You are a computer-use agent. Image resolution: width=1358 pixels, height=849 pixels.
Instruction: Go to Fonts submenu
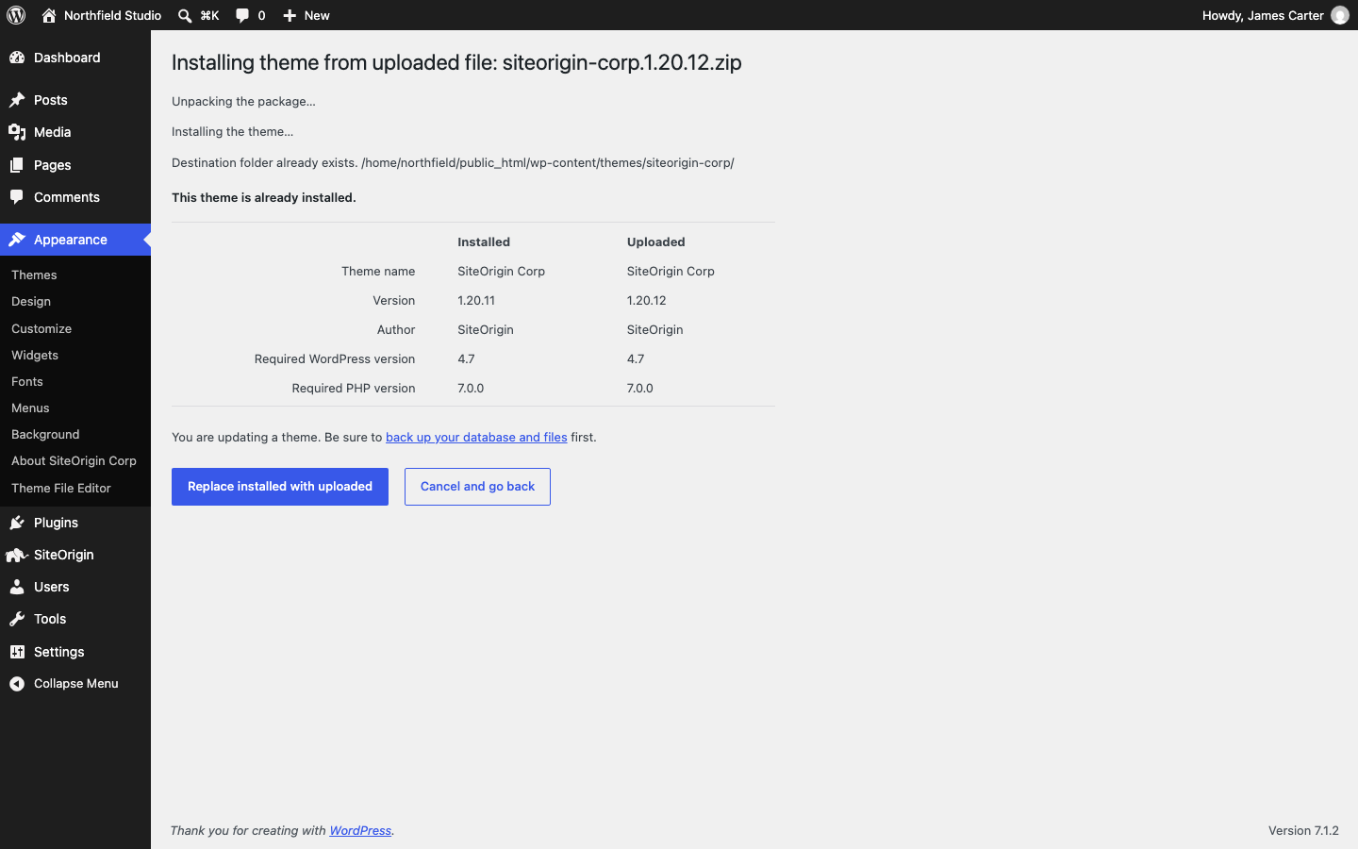coord(27,381)
